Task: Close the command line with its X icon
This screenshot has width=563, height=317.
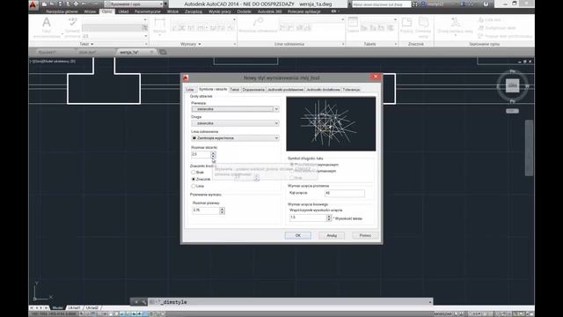Action: (135, 302)
